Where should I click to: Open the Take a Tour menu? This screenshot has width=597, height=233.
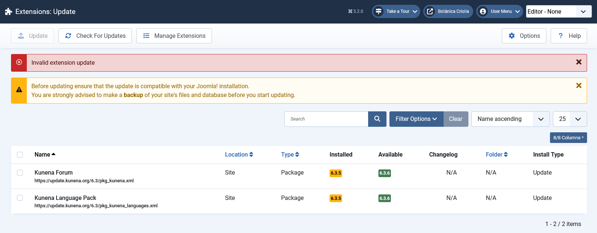pyautogui.click(x=396, y=11)
